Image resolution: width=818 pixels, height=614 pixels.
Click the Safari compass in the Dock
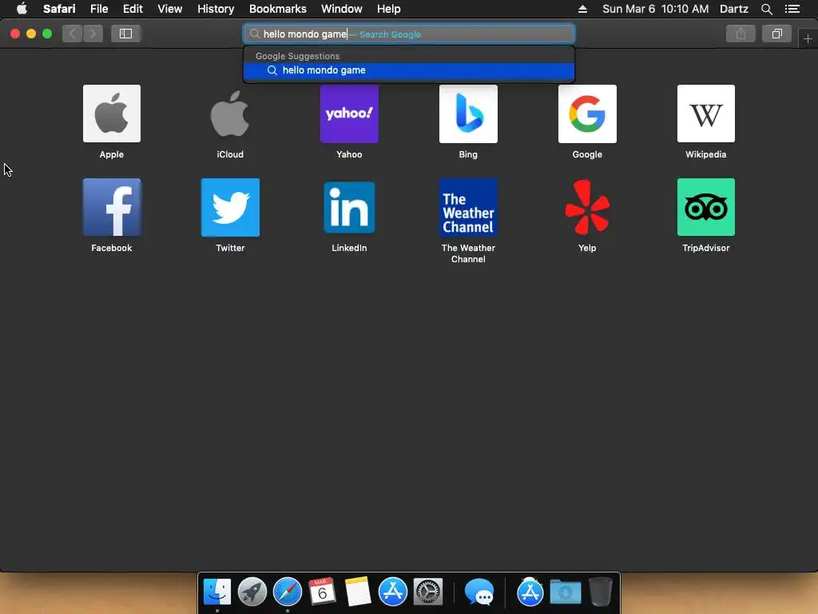tap(288, 592)
